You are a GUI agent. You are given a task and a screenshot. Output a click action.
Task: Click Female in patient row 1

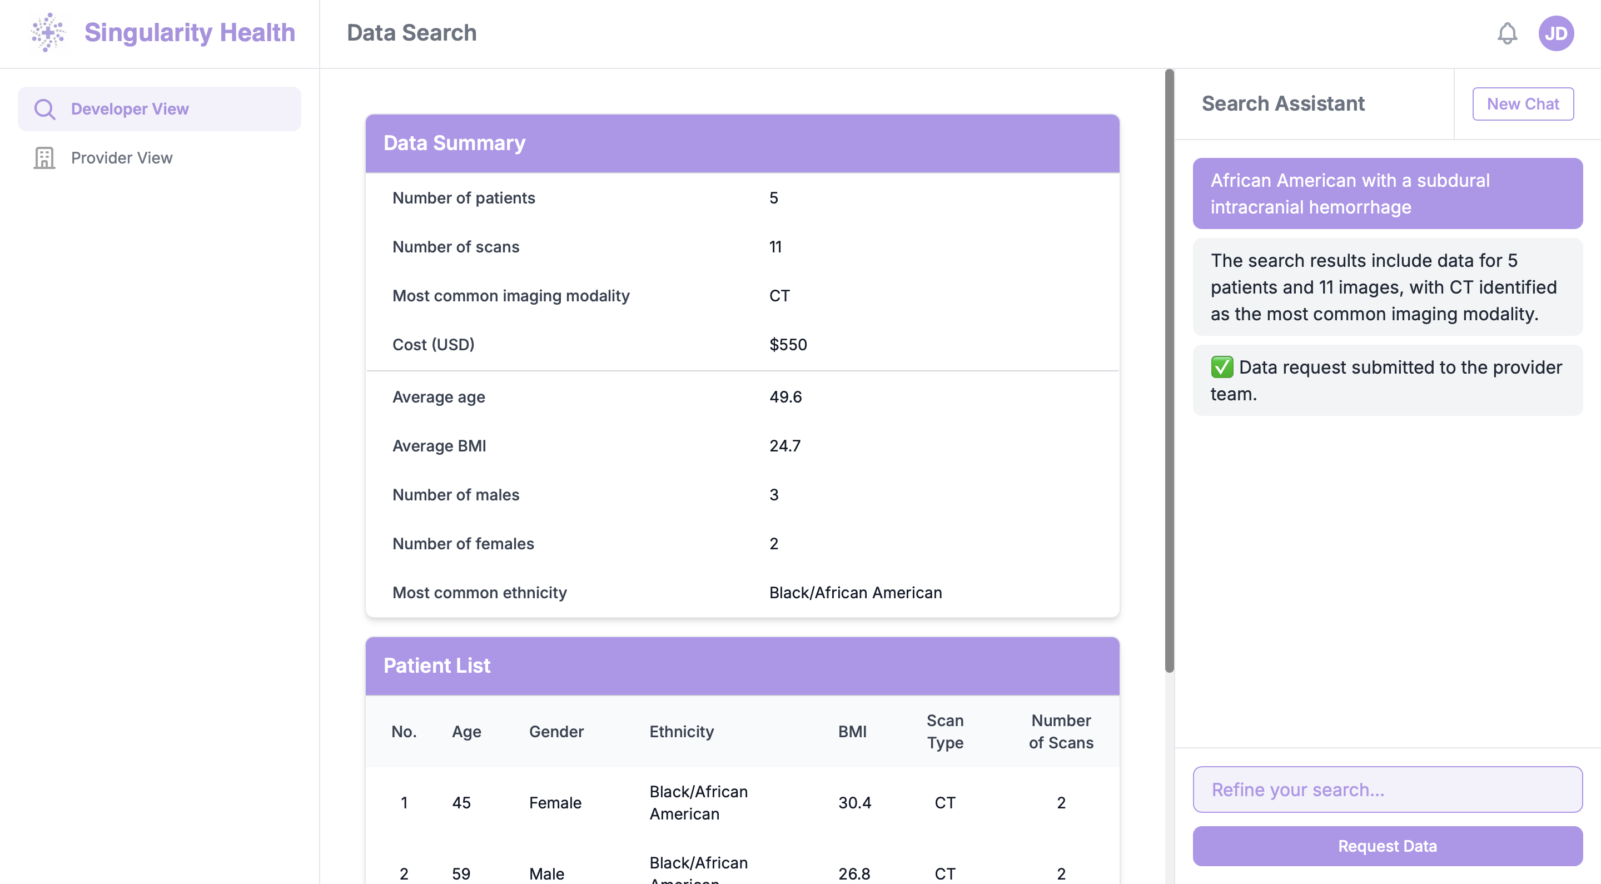pyautogui.click(x=555, y=803)
